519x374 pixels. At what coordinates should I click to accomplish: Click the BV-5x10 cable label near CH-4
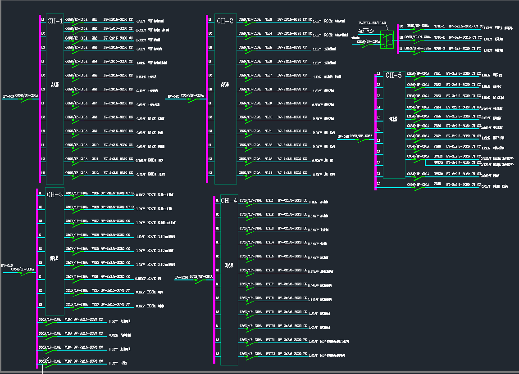click(182, 276)
